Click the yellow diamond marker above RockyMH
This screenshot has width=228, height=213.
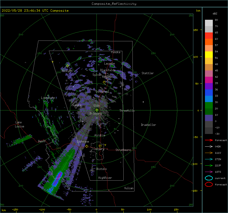point(68,66)
